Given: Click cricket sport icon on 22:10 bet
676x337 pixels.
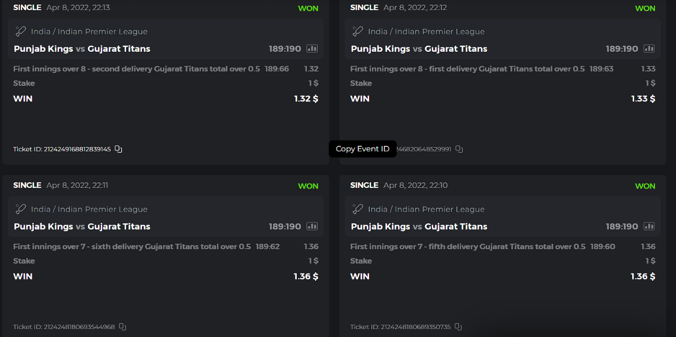Looking at the screenshot, I should tap(358, 209).
